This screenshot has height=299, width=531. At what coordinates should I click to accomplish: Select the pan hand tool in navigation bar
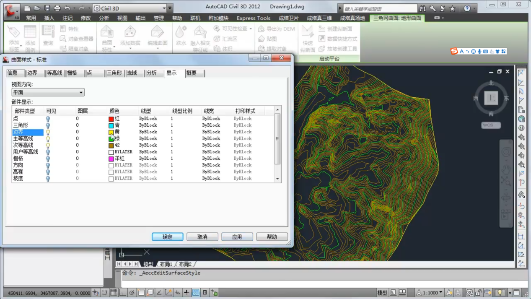click(x=507, y=169)
